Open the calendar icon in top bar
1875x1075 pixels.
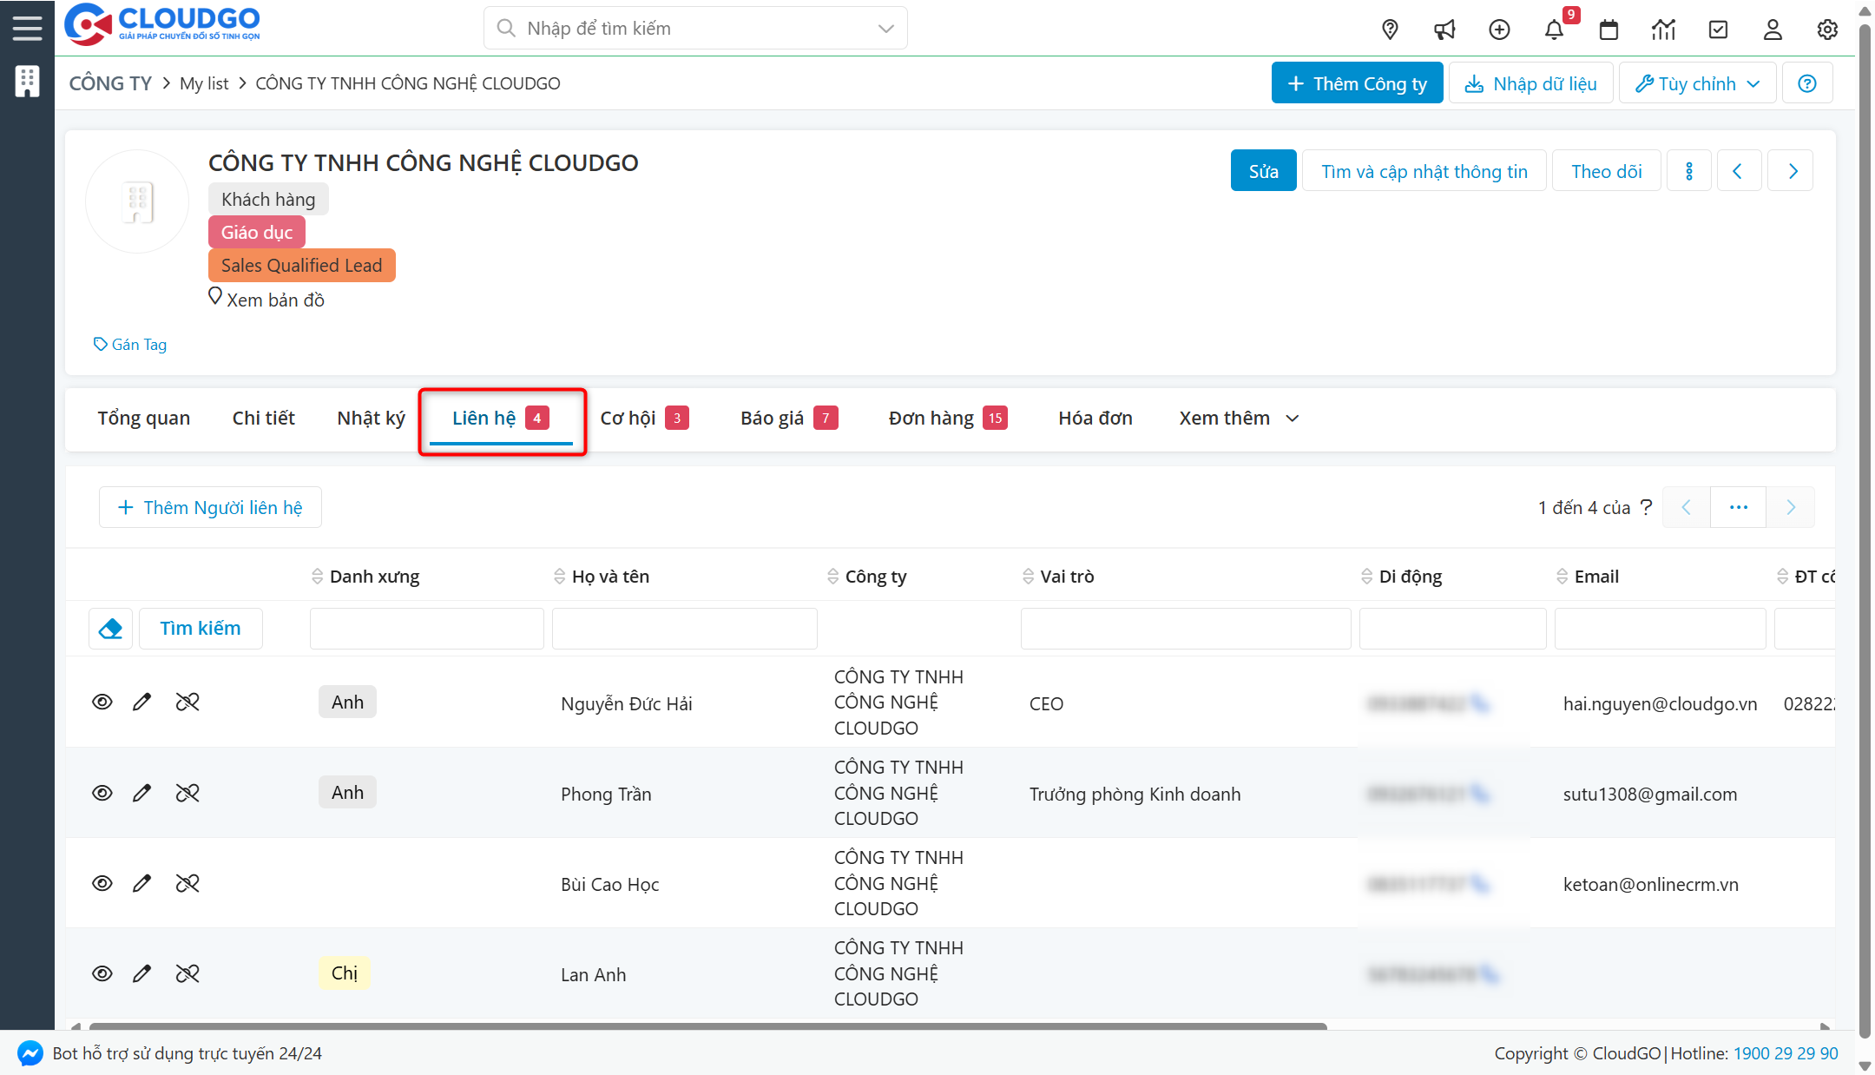coord(1609,30)
